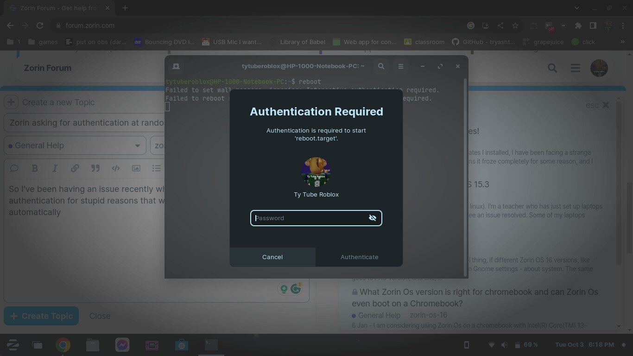This screenshot has height=356, width=633.
Task: Open Chrome three-dot menu
Action: point(623,25)
